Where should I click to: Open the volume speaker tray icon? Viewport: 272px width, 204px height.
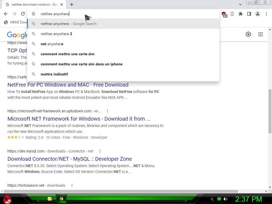pyautogui.click(x=225, y=199)
